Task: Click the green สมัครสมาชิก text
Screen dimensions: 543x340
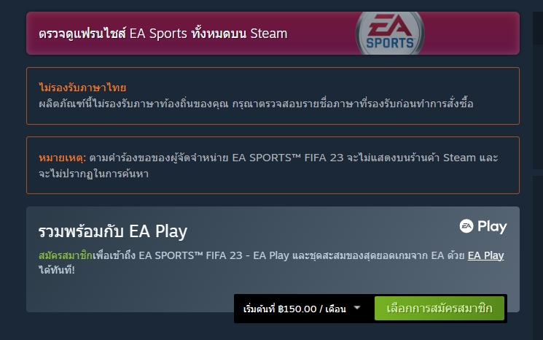Action: pyautogui.click(x=66, y=255)
